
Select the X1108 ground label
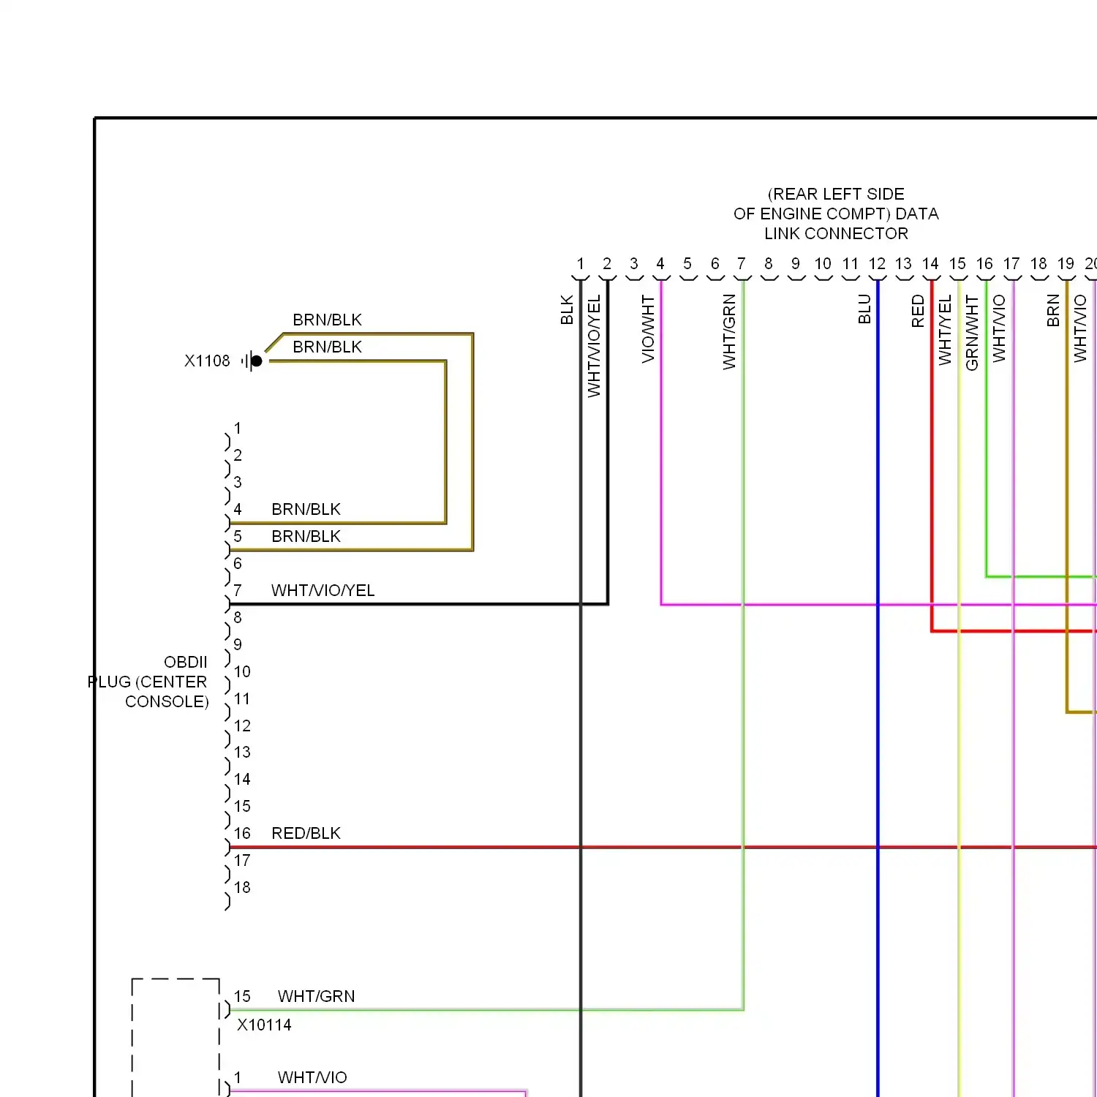point(207,361)
